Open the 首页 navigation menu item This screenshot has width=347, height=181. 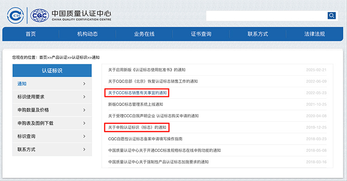[31, 34]
